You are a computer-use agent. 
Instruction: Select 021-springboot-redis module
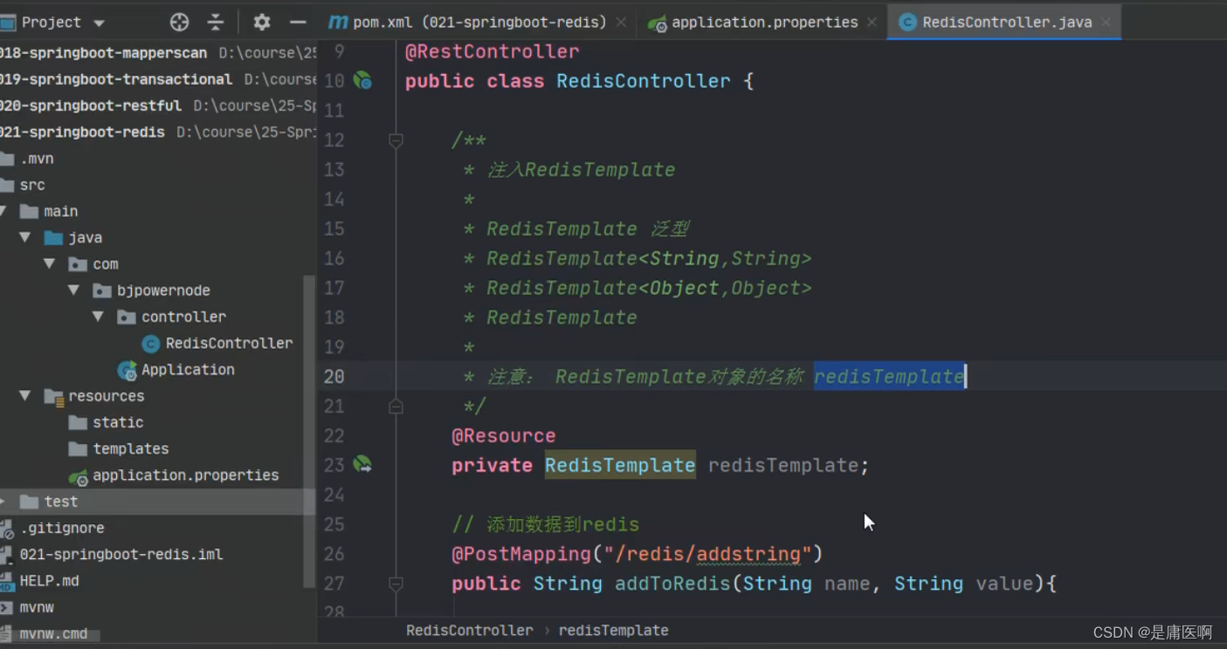82,132
